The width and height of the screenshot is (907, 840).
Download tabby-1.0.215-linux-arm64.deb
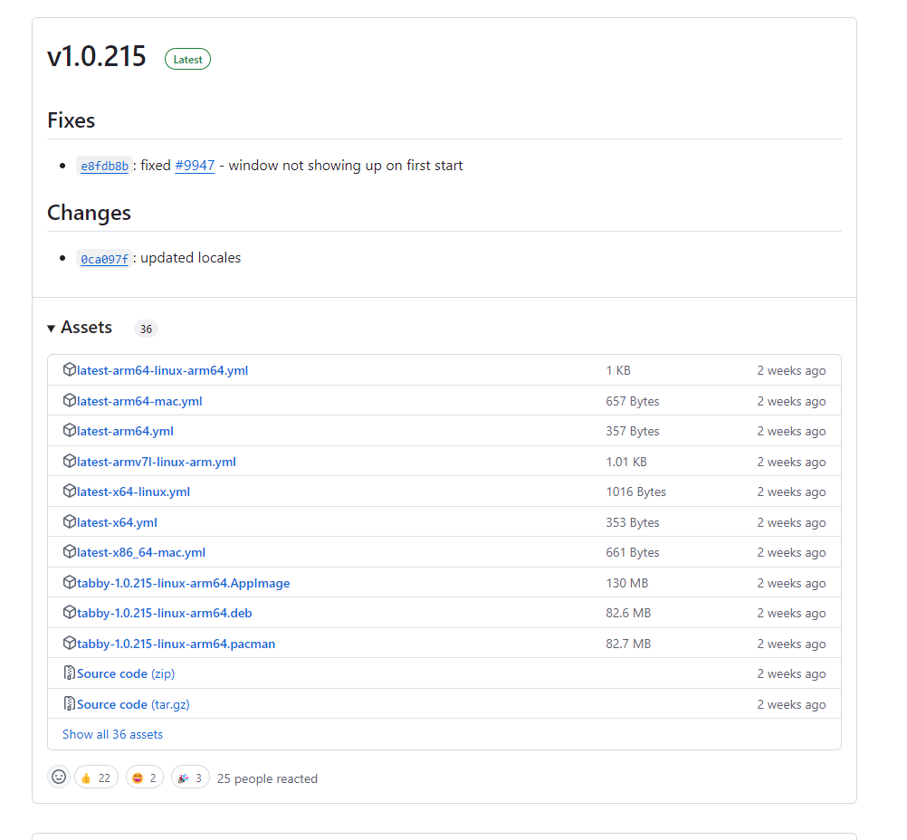click(x=164, y=613)
